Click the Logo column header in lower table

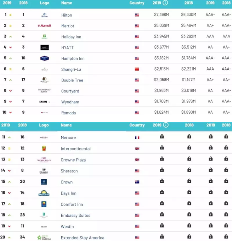coord(44,125)
